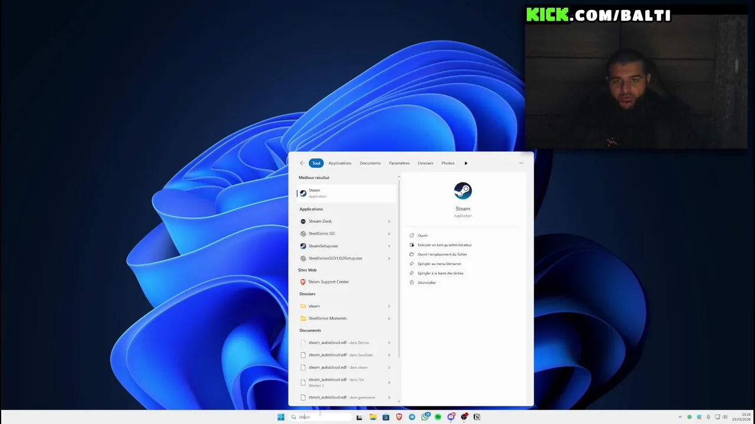
Task: Open the three-dot search options menu
Action: point(521,163)
